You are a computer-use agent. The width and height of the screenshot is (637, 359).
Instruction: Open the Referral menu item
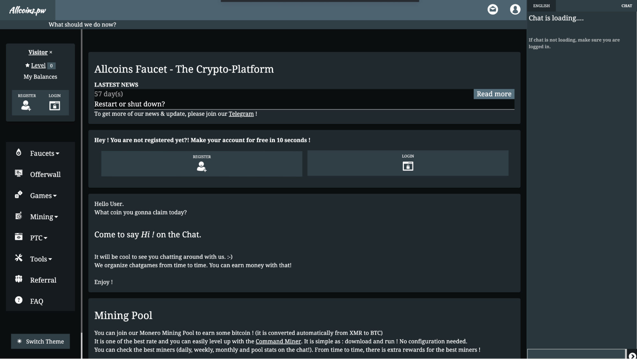pos(43,280)
